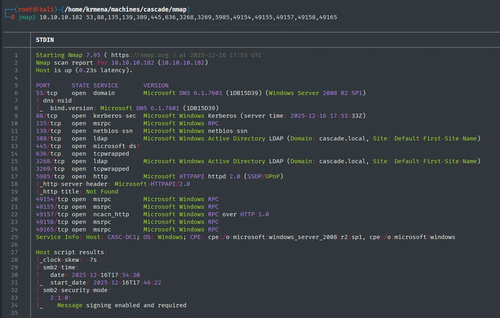Click the "3268/tcp" port entry

(x=50, y=161)
